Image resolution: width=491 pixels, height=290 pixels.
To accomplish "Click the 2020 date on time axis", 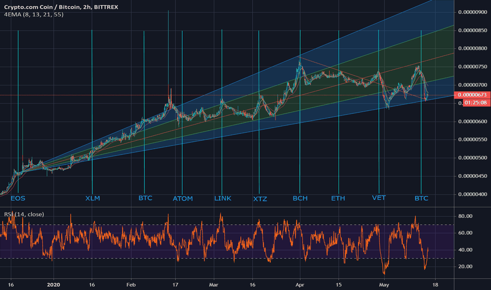I will coord(53,285).
